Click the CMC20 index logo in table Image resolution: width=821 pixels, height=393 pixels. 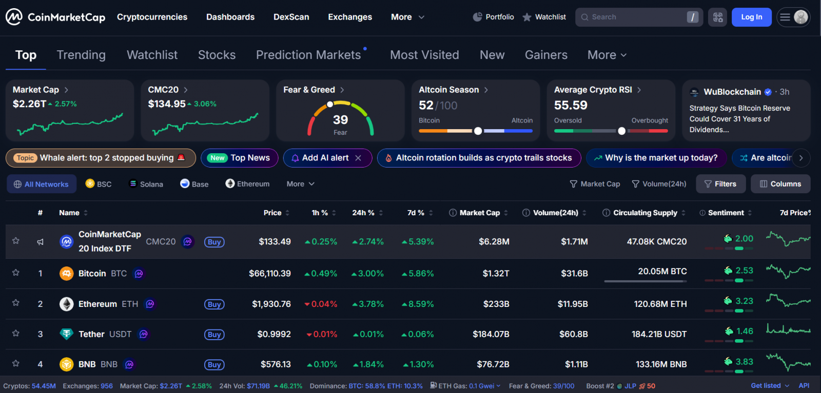pyautogui.click(x=66, y=241)
